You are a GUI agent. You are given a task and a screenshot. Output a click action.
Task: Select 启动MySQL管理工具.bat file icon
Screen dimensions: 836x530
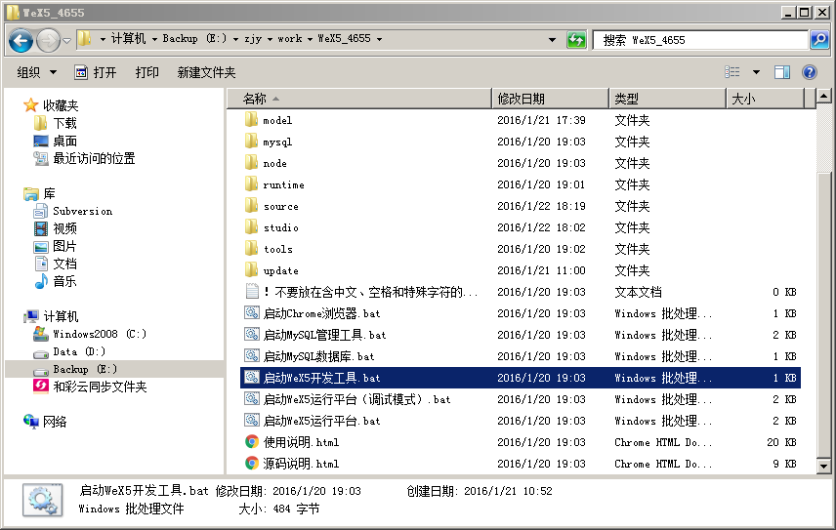(252, 335)
